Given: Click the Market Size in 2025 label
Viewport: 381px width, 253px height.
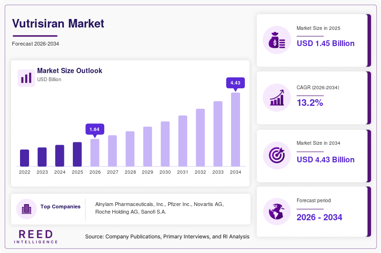Looking at the screenshot, I should (318, 28).
